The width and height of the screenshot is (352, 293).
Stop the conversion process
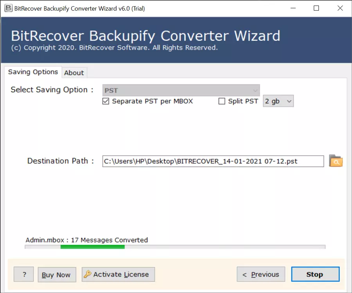click(315, 274)
